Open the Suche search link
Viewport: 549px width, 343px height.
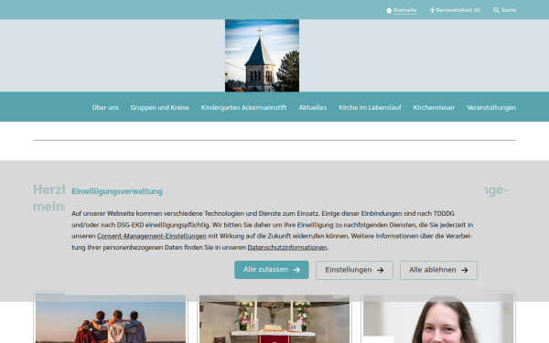click(x=509, y=10)
